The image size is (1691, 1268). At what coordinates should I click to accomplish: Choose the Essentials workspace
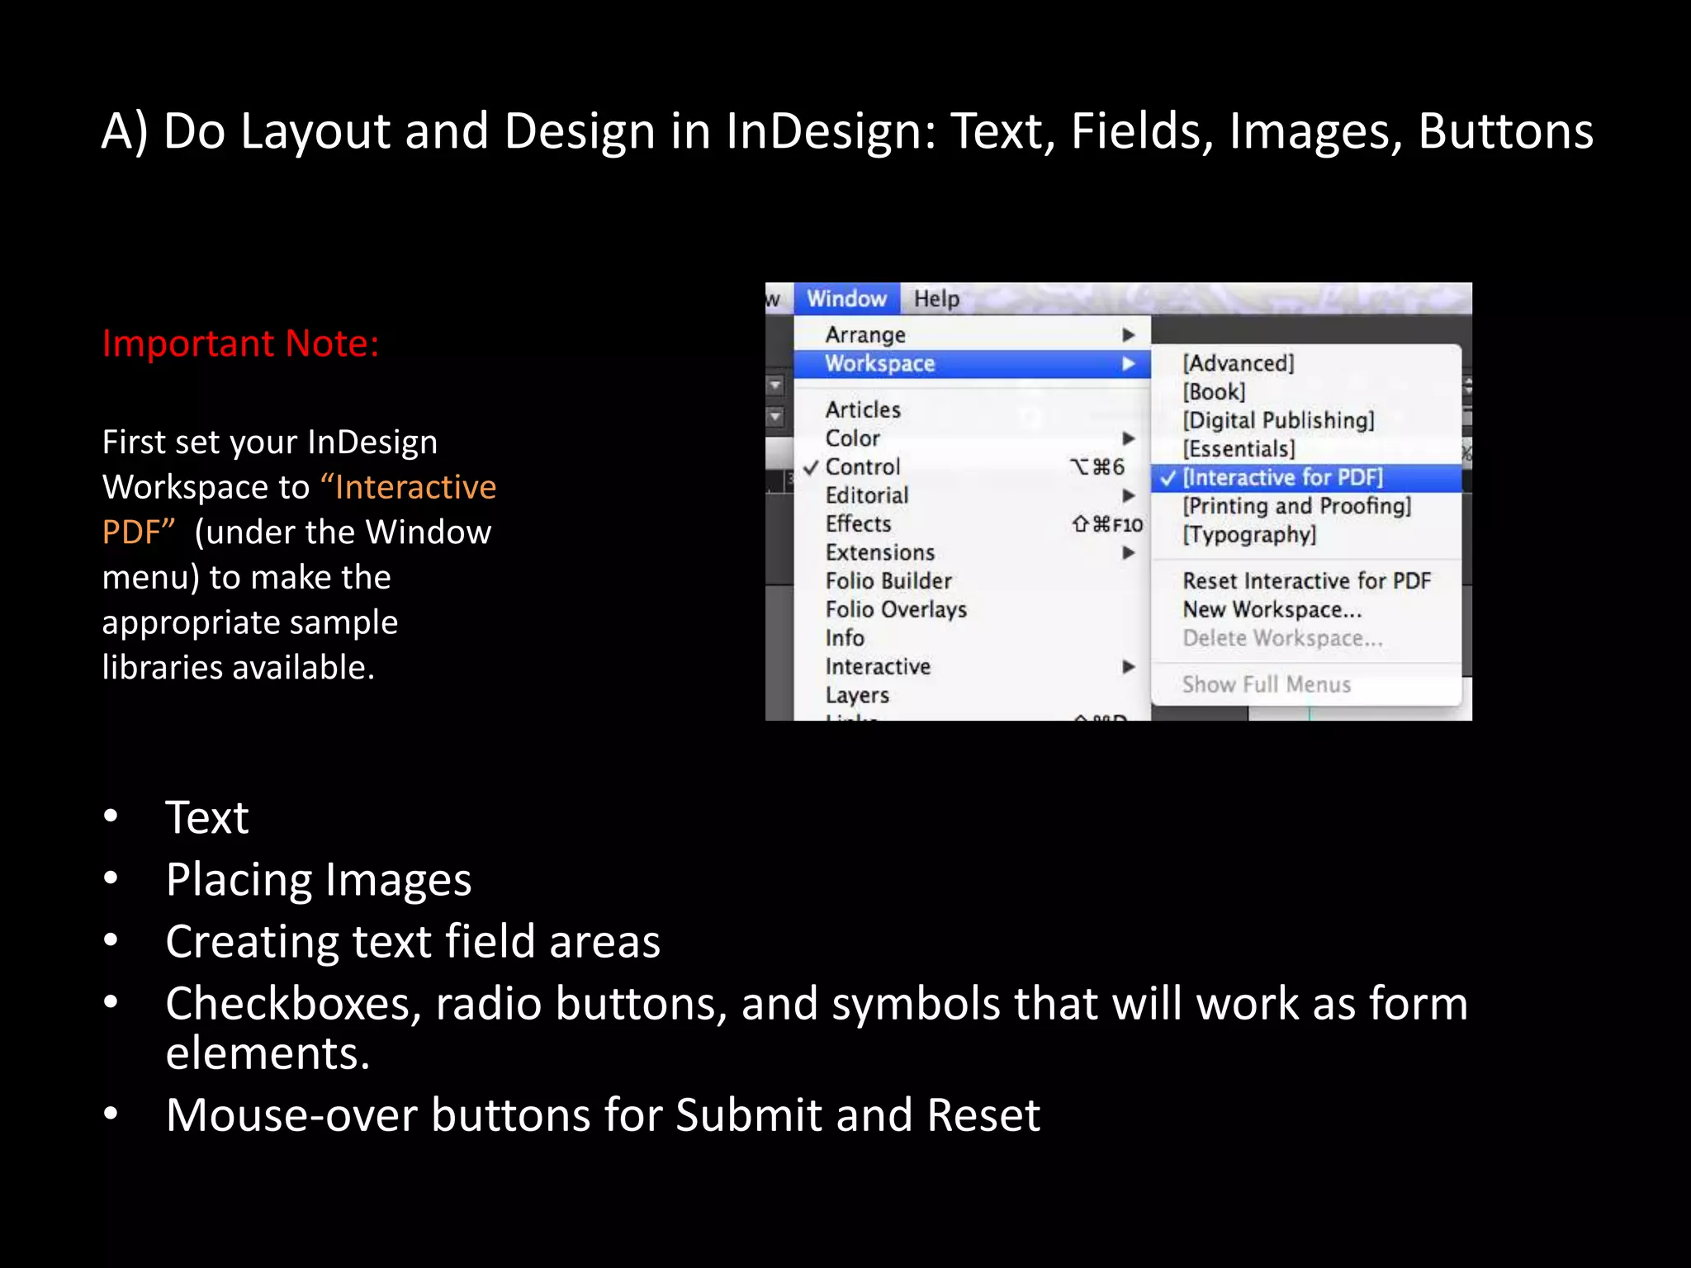pos(1239,449)
